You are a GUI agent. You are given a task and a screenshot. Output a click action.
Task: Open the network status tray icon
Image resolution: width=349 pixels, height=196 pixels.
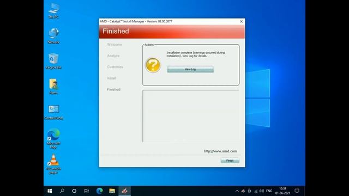pyautogui.click(x=256, y=191)
